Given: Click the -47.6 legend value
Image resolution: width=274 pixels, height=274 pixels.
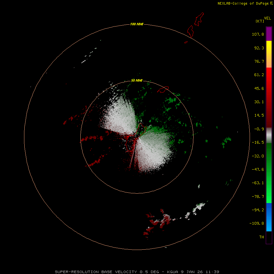Looking at the screenshot, I should (x=258, y=170).
